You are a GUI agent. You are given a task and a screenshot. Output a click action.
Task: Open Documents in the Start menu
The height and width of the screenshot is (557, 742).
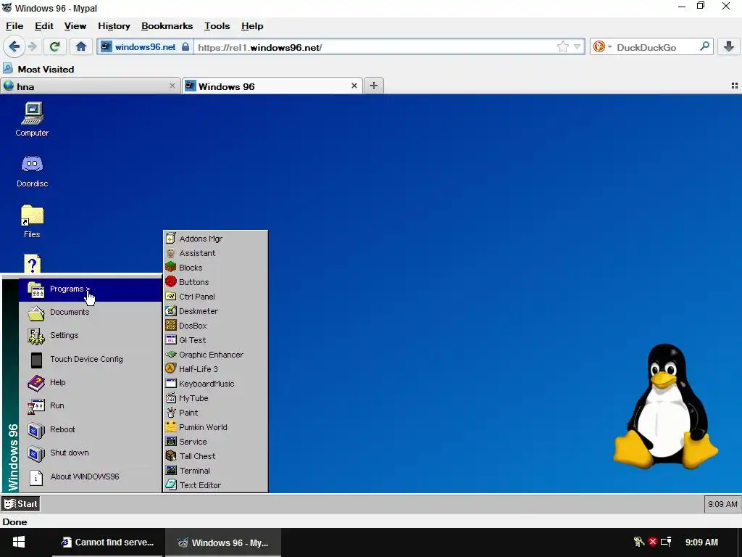91,313
